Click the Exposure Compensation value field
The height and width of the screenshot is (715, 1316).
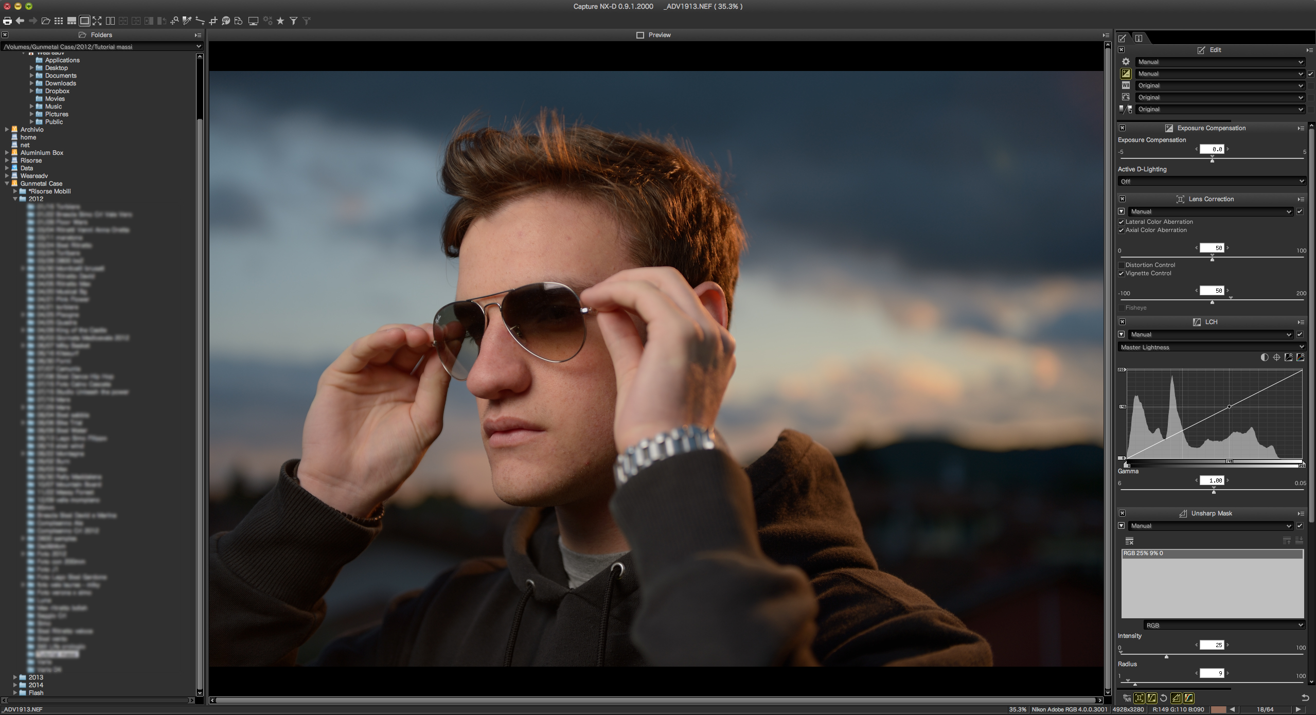point(1212,149)
